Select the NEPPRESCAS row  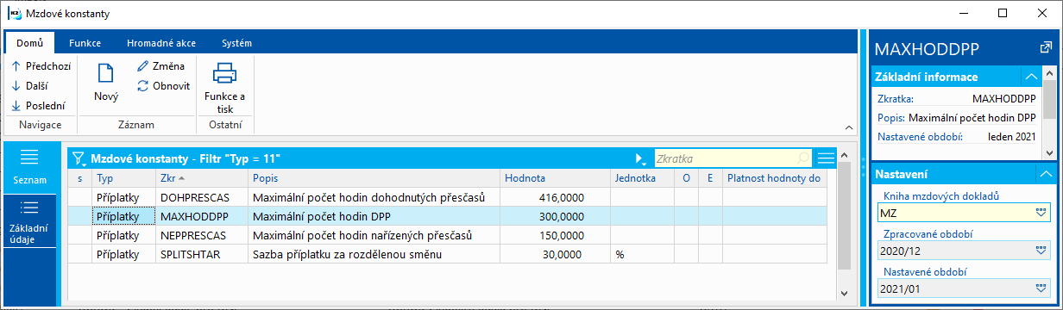[x=452, y=235]
